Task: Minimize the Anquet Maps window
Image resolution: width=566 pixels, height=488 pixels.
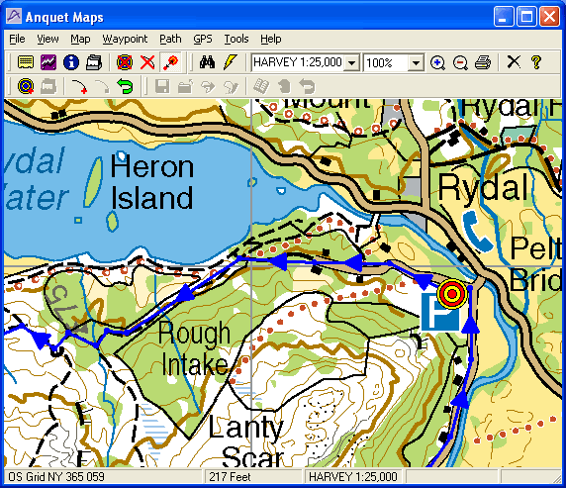Action: pyautogui.click(x=504, y=17)
